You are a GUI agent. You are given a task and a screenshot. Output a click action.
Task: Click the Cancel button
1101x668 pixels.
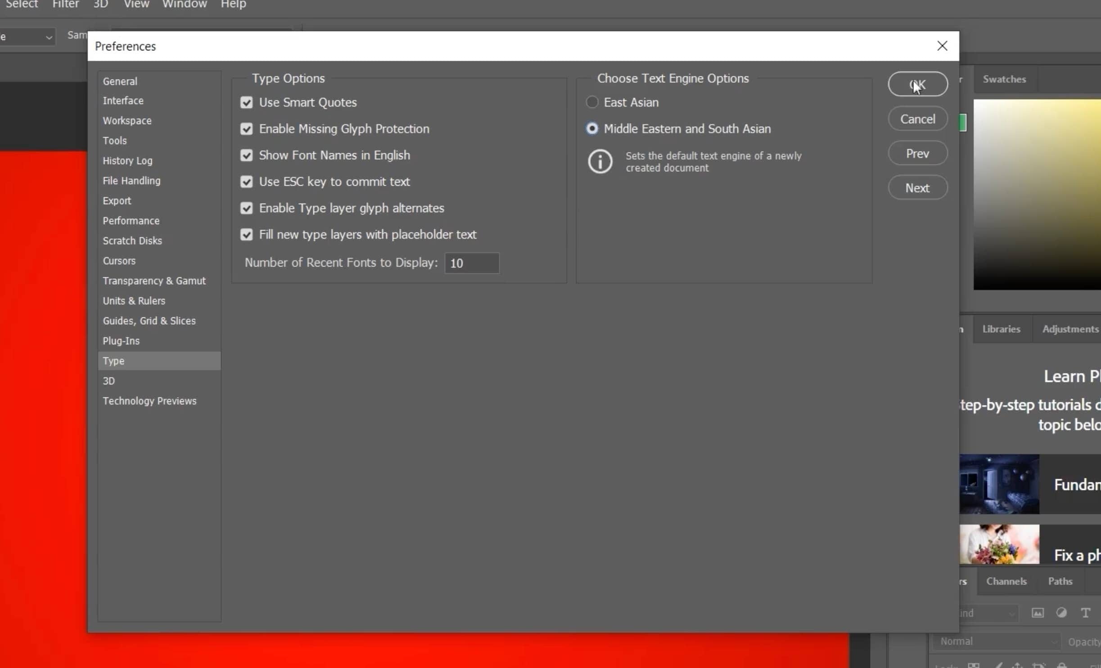click(917, 119)
